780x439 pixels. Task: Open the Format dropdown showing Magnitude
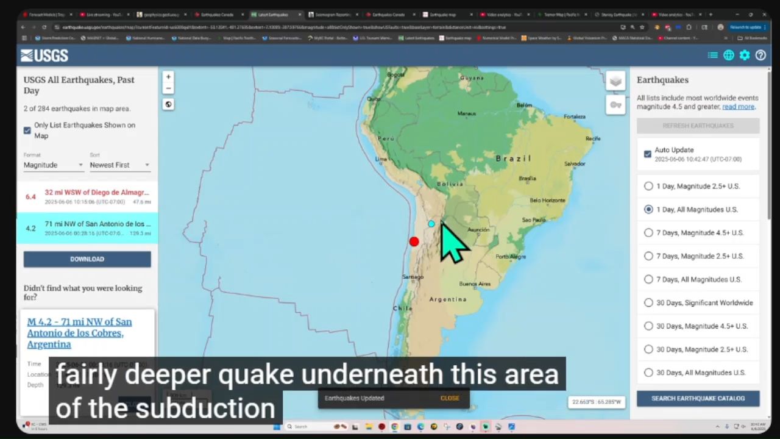coord(53,165)
